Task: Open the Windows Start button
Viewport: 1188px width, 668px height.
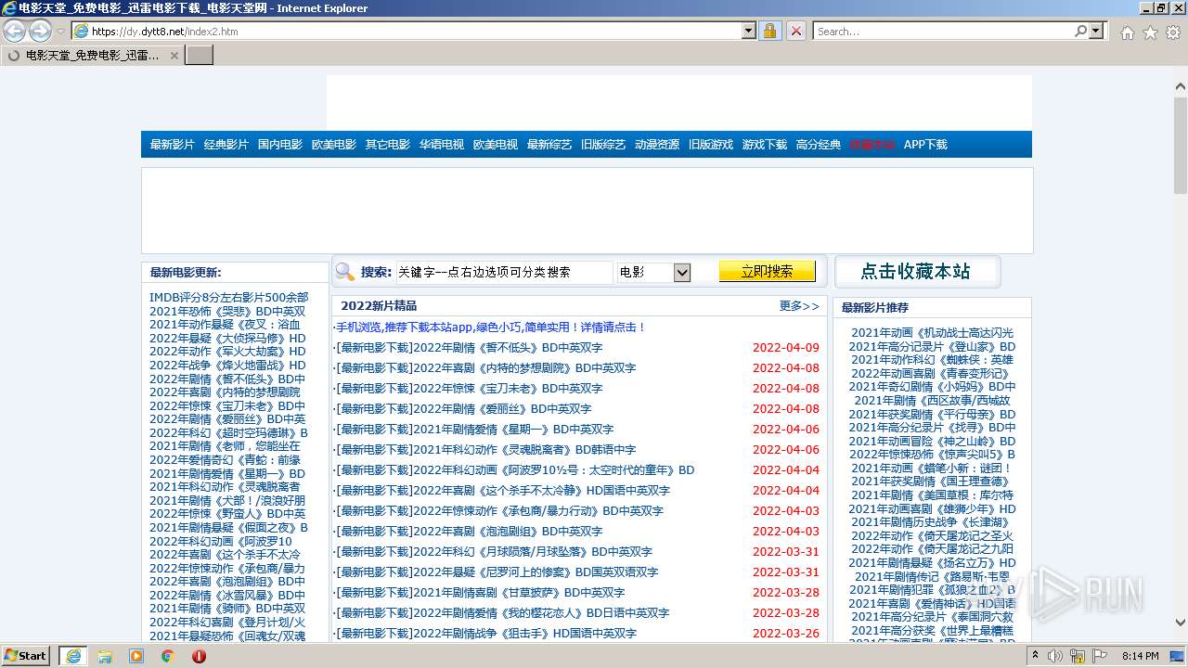Action: (x=25, y=655)
